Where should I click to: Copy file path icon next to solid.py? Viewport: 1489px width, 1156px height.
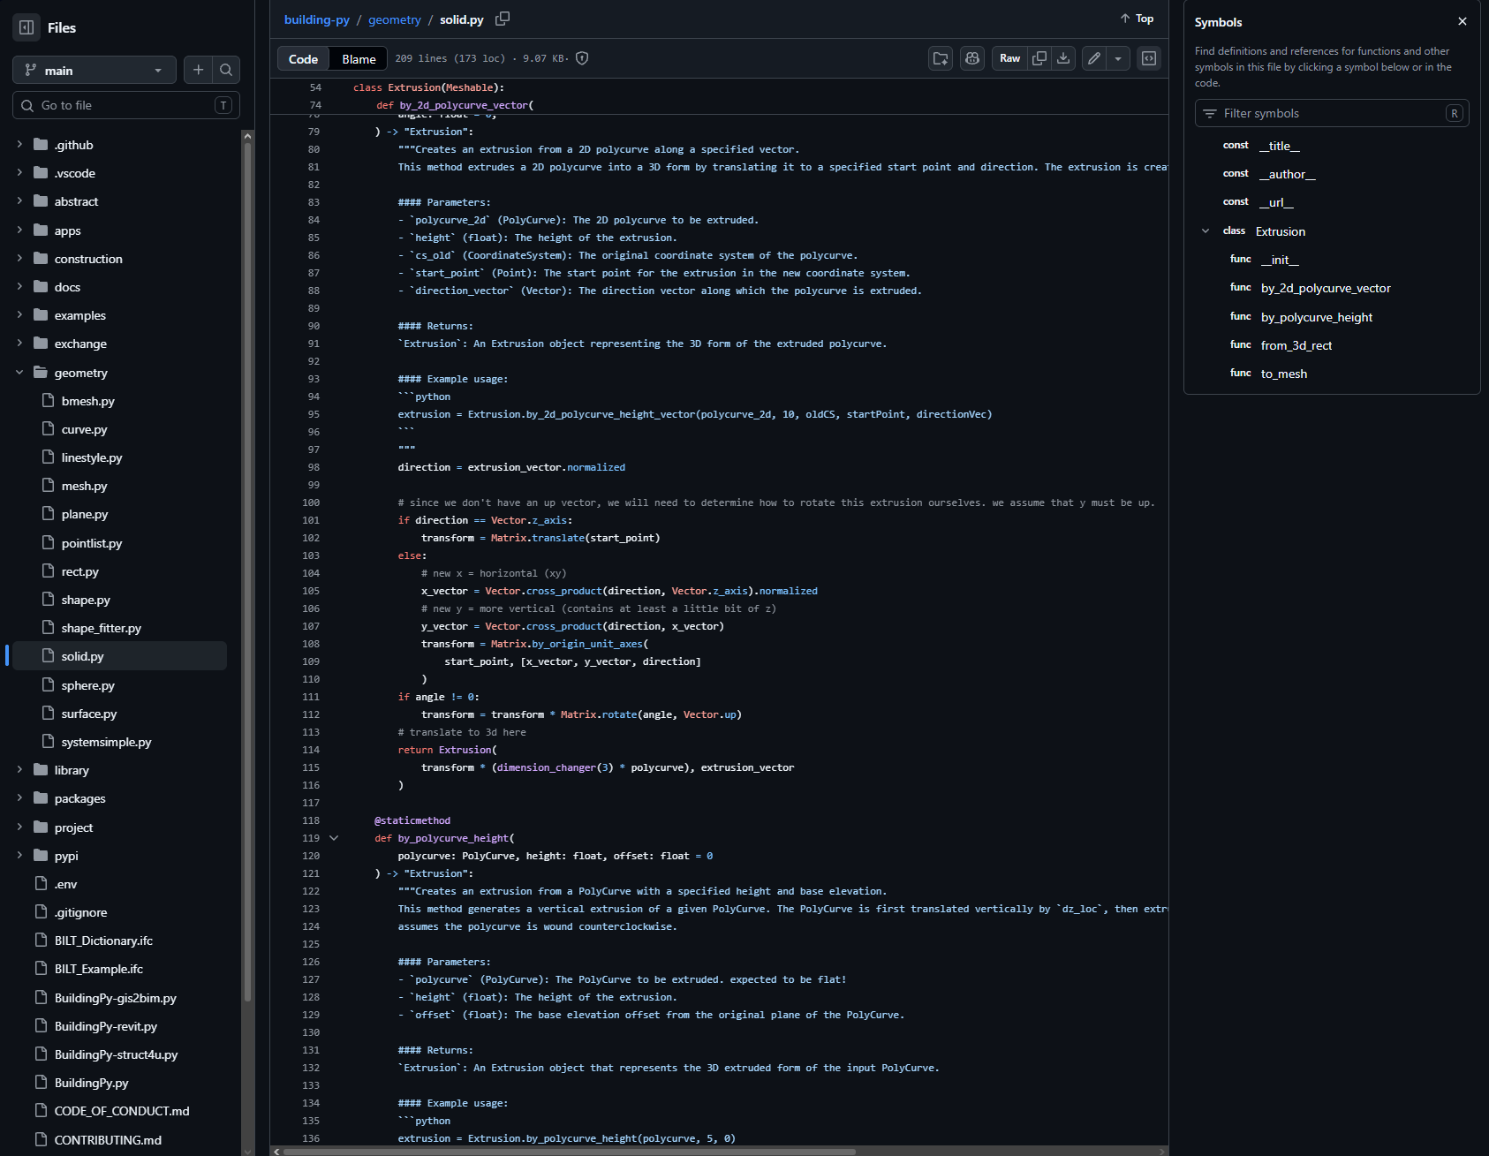click(x=503, y=19)
